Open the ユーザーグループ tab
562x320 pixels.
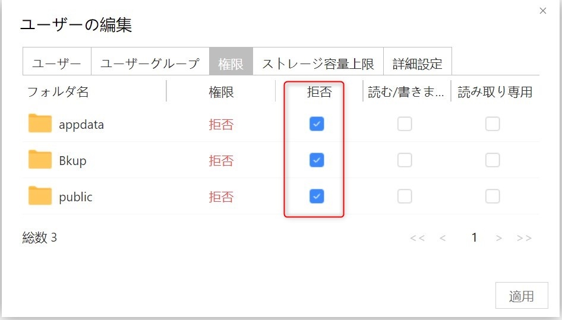click(150, 64)
